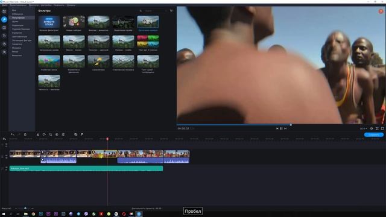386x217 pixels.
Task: Select the 'Все' filter category
Action: coord(14,10)
